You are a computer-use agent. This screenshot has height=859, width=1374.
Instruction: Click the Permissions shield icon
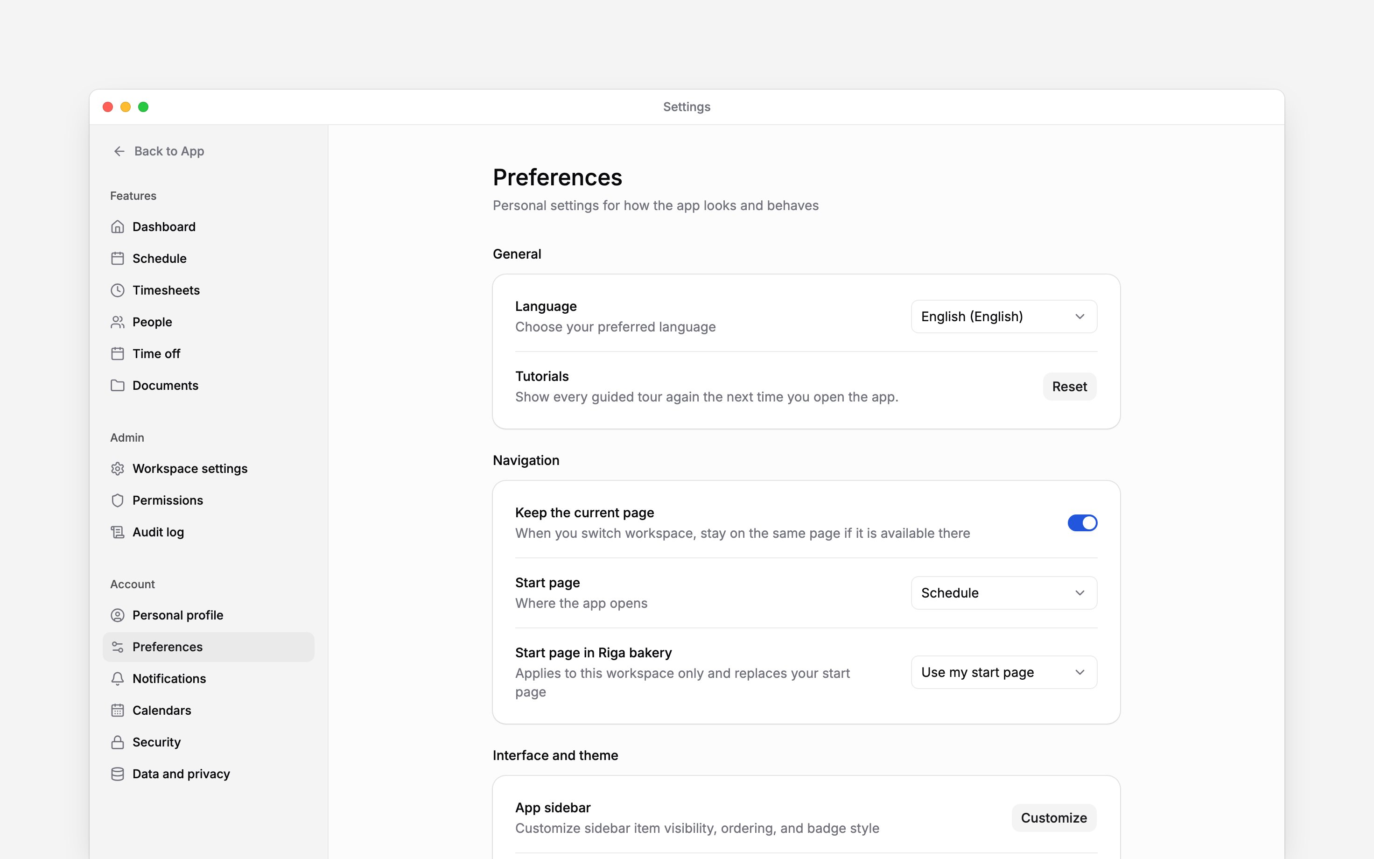[x=118, y=500]
